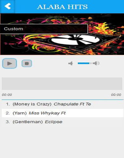Start playback with the play button
This screenshot has height=158, width=124.
(x=10, y=63)
